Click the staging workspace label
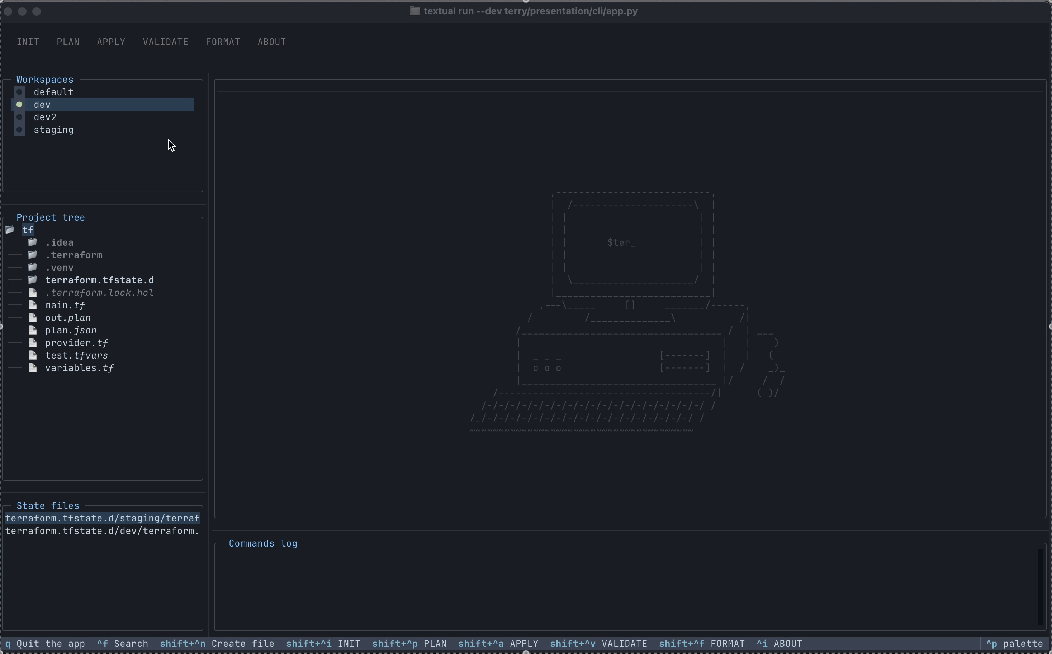The height and width of the screenshot is (654, 1052). click(54, 130)
